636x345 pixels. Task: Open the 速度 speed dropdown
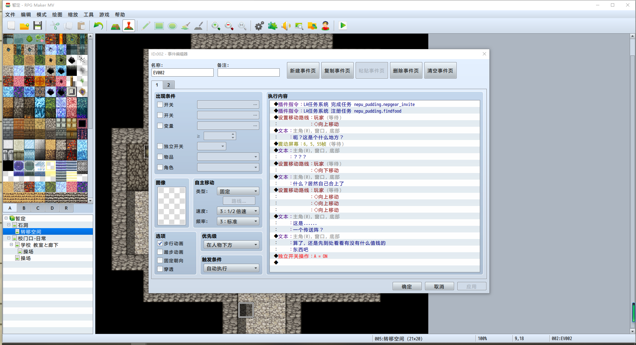pos(238,211)
